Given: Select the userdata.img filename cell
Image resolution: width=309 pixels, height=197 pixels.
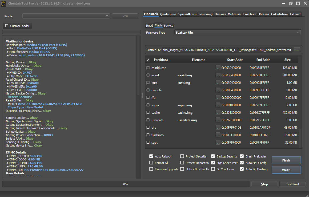Looking at the screenshot, I should point(187,120).
